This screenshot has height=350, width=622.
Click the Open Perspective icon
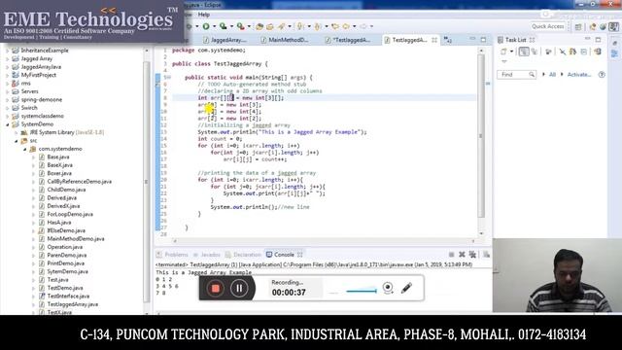click(x=578, y=26)
